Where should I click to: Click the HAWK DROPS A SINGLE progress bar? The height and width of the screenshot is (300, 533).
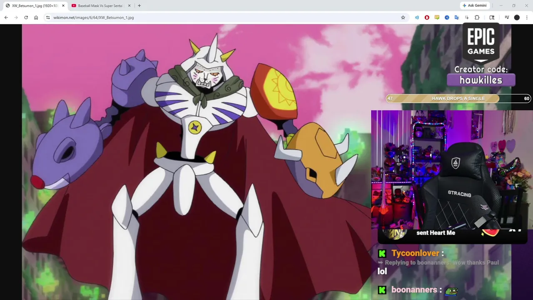pyautogui.click(x=458, y=98)
